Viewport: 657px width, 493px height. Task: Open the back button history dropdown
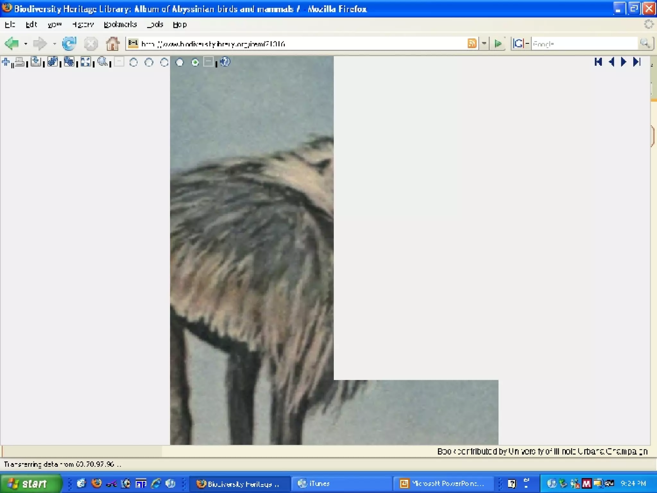tap(26, 44)
